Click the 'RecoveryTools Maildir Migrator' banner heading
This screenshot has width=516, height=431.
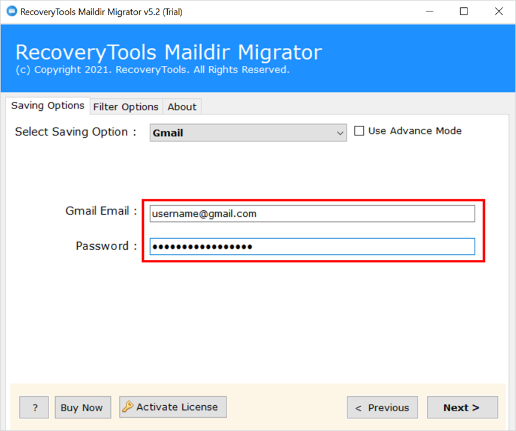pyautogui.click(x=169, y=52)
